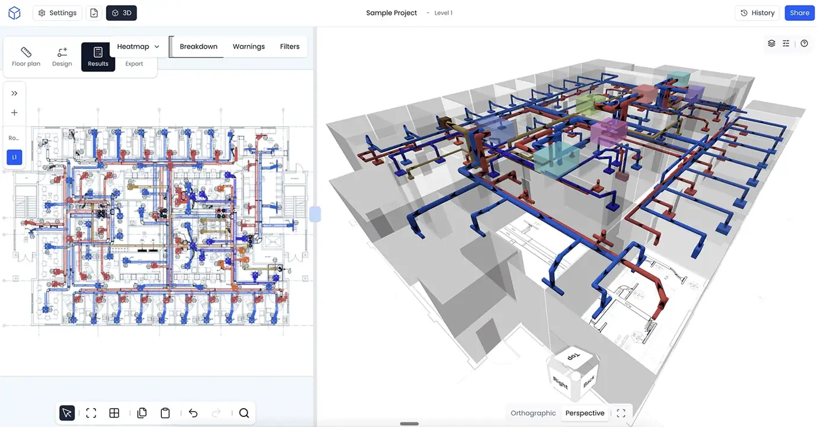Add a new level with plus icon
Image resolution: width=817 pixels, height=427 pixels.
[14, 113]
